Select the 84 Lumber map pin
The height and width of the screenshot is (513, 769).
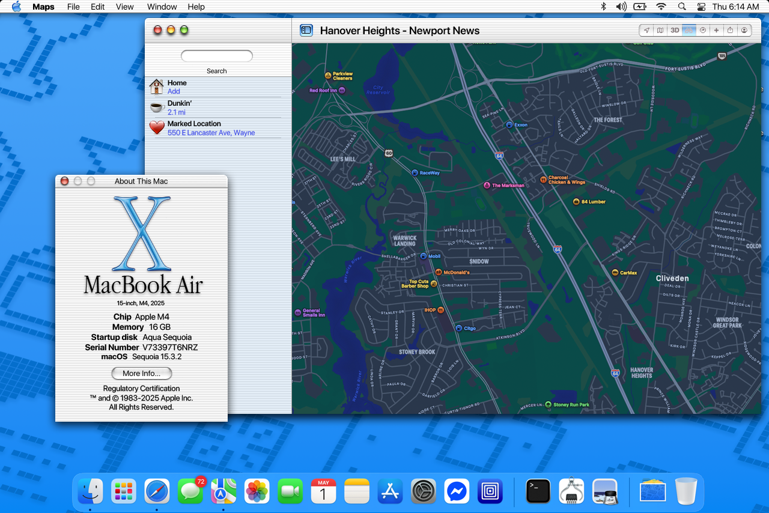click(576, 202)
